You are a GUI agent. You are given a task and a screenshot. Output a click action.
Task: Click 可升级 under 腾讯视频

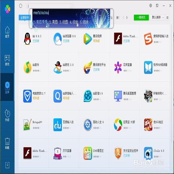click(x=96, y=41)
